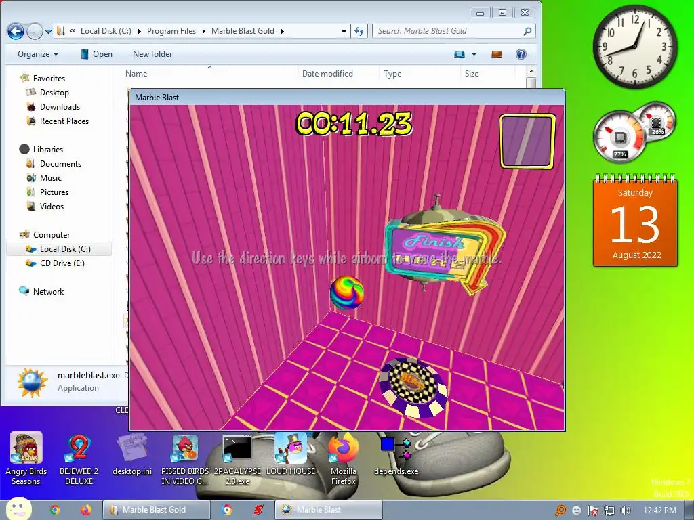Click marbleblast.exe icon in details pane
This screenshot has height=520, width=694.
31,382
